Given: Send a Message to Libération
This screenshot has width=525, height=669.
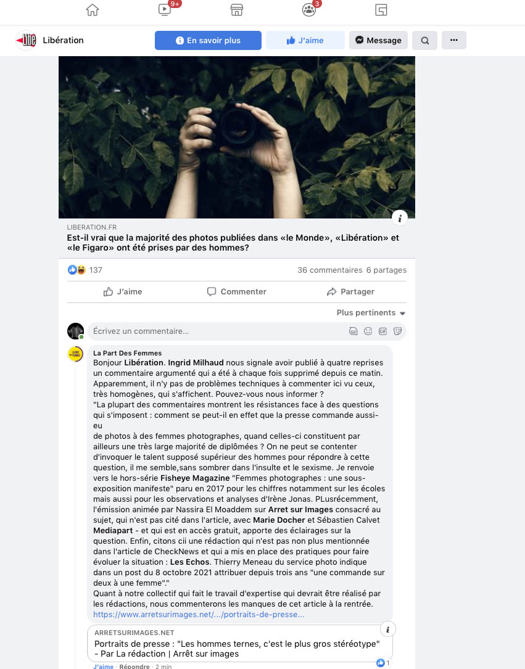Looking at the screenshot, I should point(378,40).
